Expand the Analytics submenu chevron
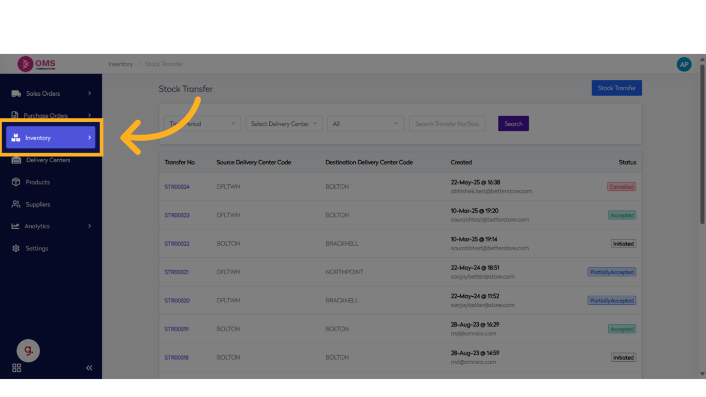Viewport: 706px width, 397px height. (90, 226)
